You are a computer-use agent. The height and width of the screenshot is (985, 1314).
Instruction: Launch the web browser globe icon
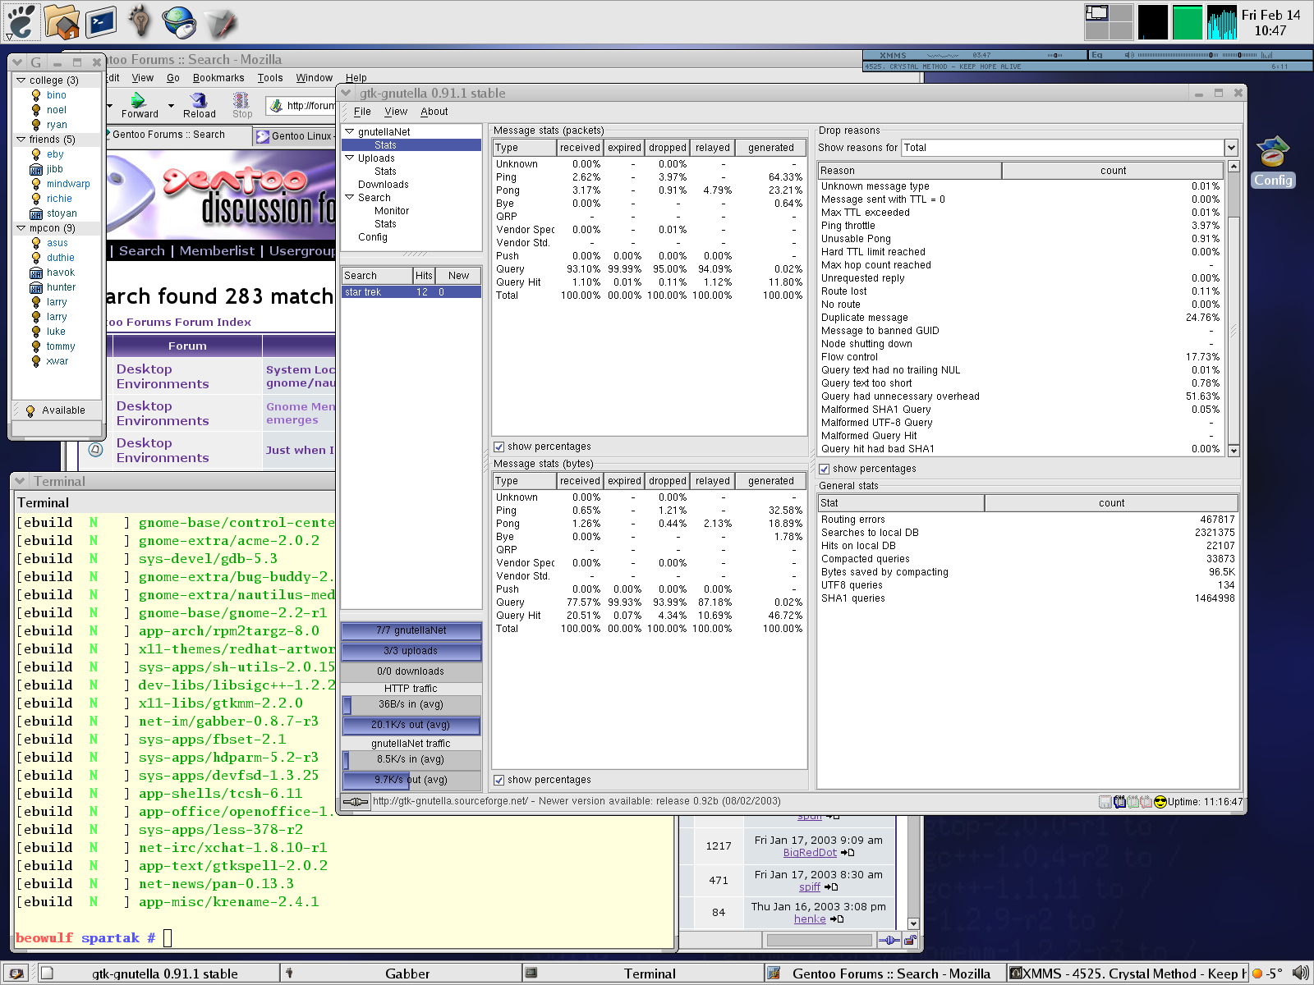point(179,21)
